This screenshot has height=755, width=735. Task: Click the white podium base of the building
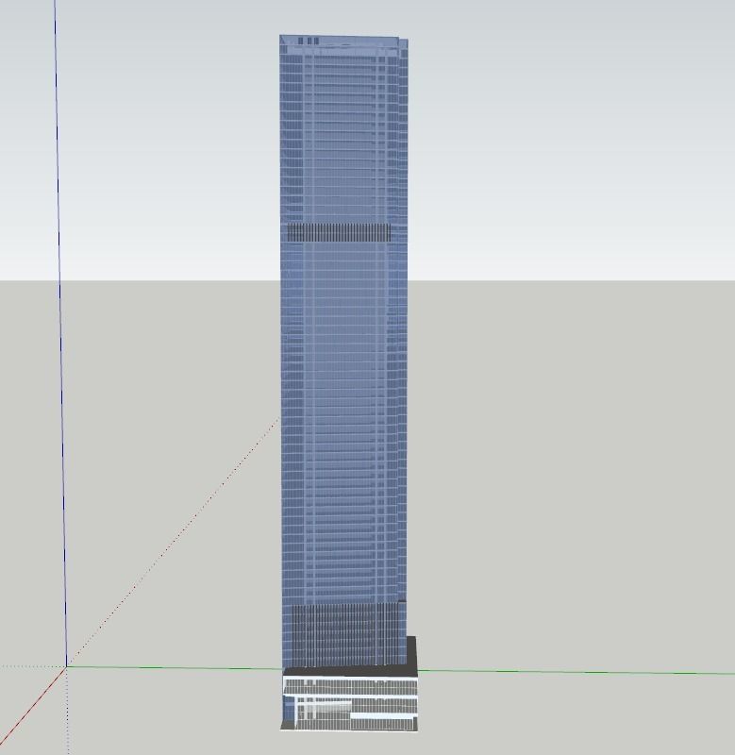click(350, 703)
